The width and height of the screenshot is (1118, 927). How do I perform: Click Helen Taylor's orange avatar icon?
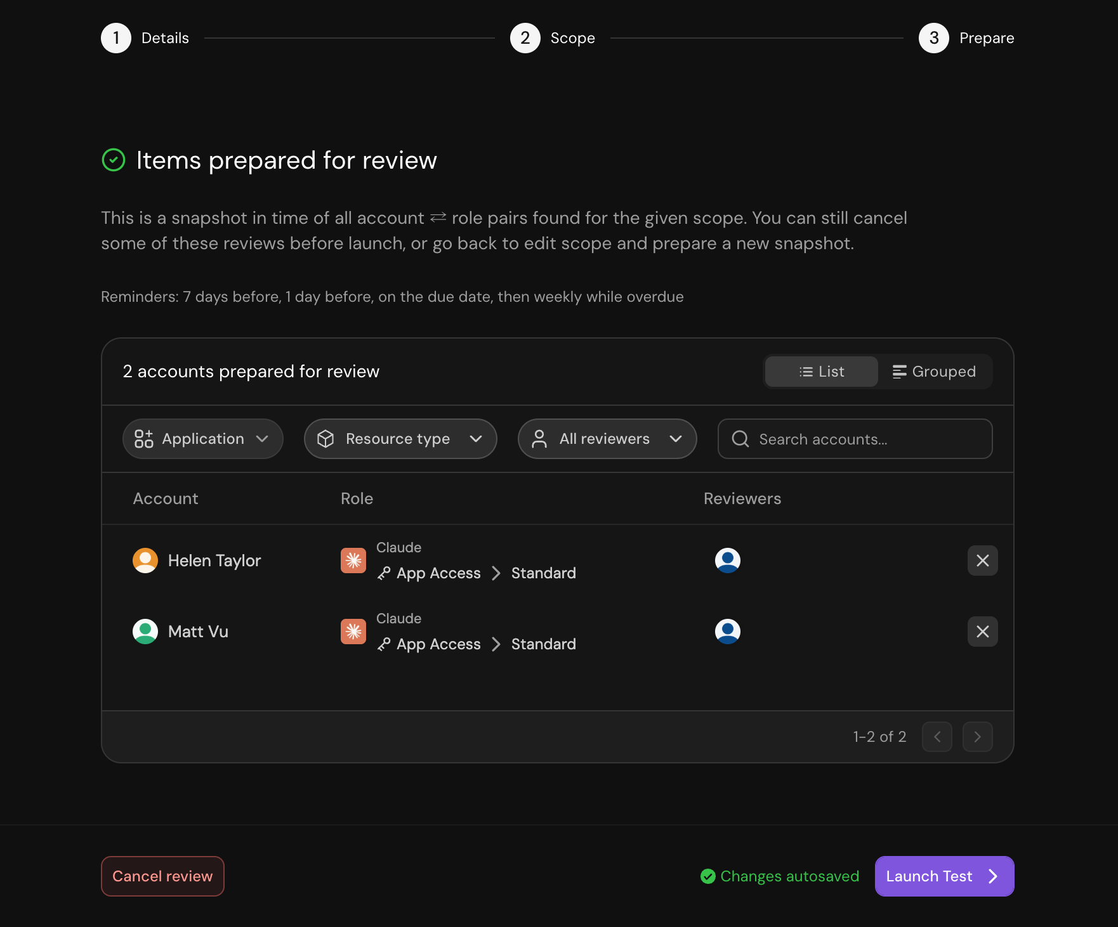click(145, 561)
